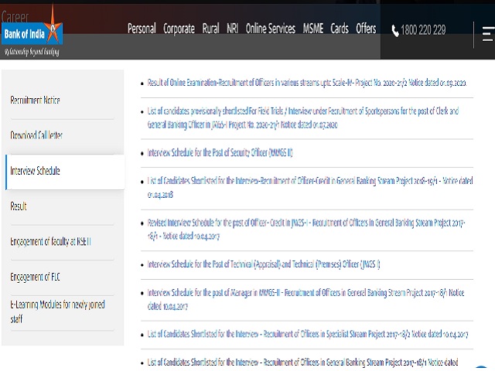
Task: Open Officer-Credit Project 2018-19/1 shortlist link
Action: (310, 188)
